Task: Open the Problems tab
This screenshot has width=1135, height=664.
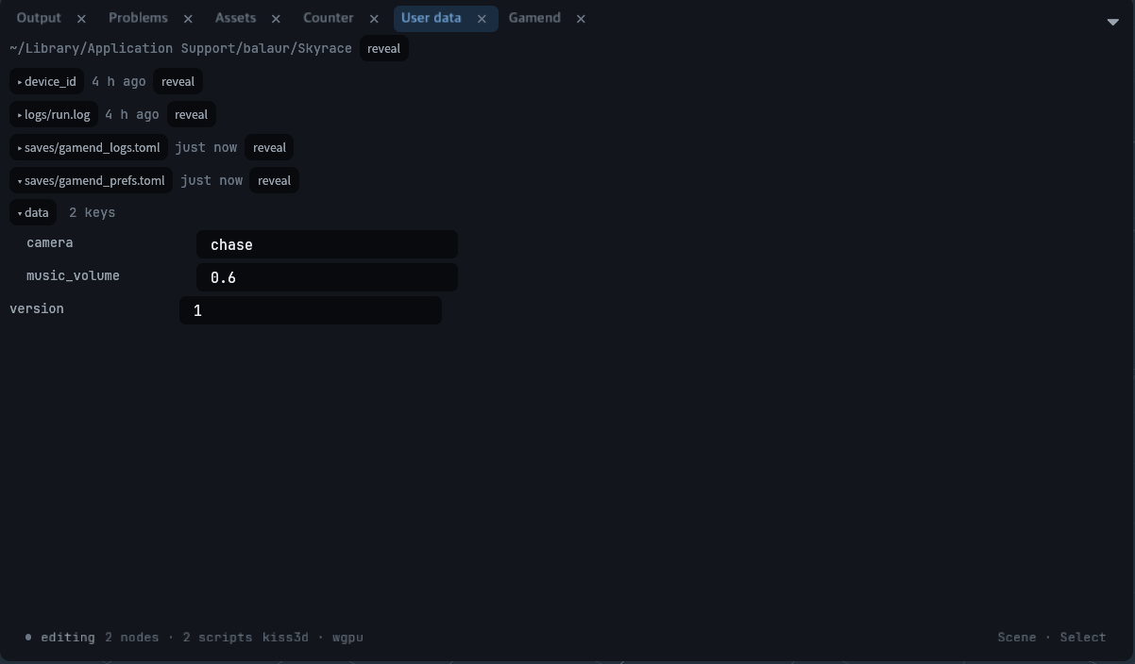Action: (x=138, y=18)
